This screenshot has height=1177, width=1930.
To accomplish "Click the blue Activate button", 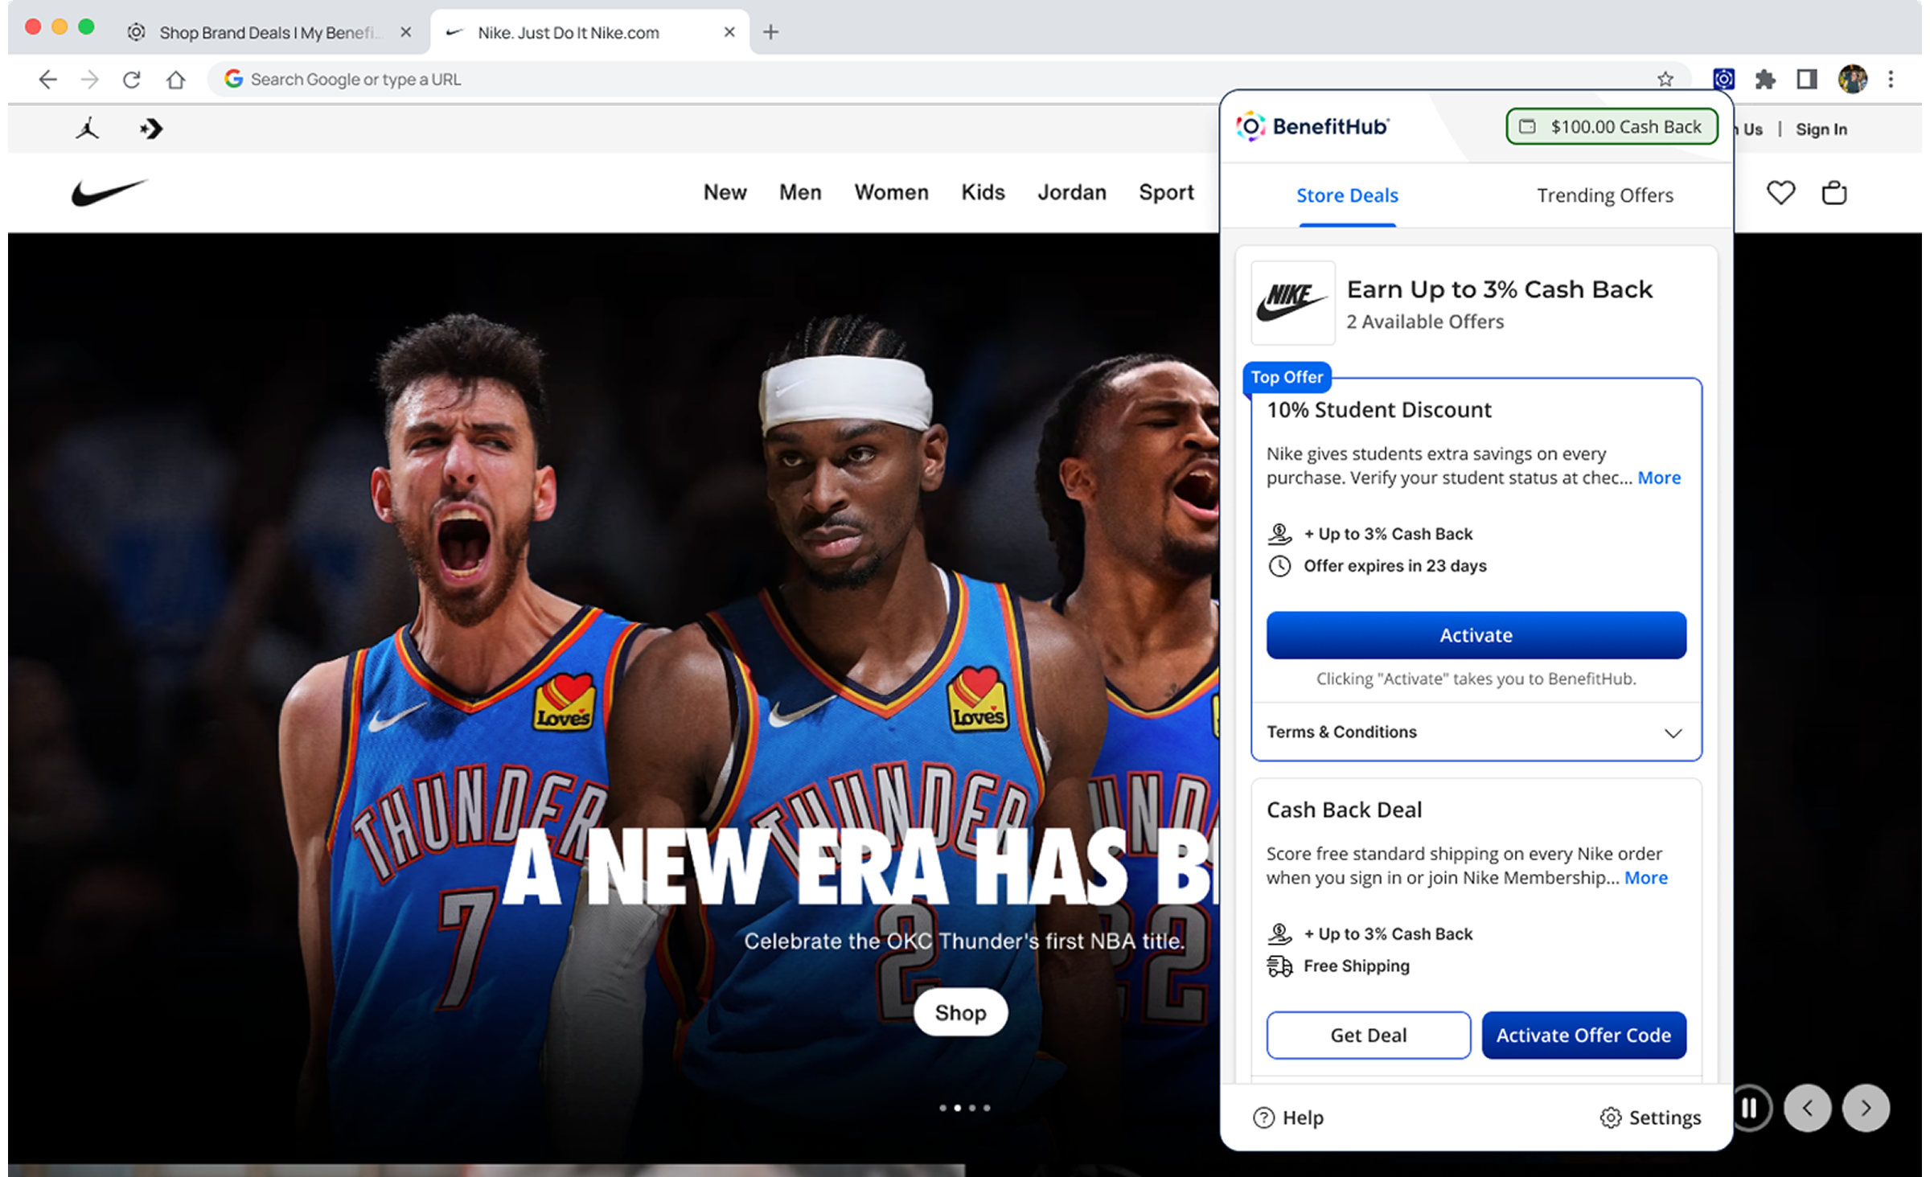I will (x=1476, y=635).
